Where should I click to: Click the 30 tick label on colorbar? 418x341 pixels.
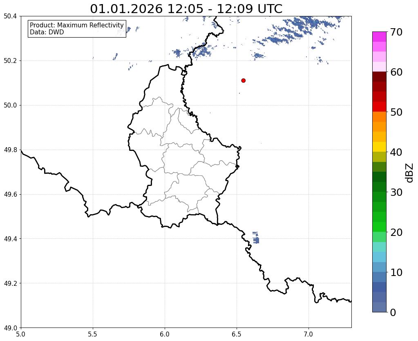pos(396,192)
